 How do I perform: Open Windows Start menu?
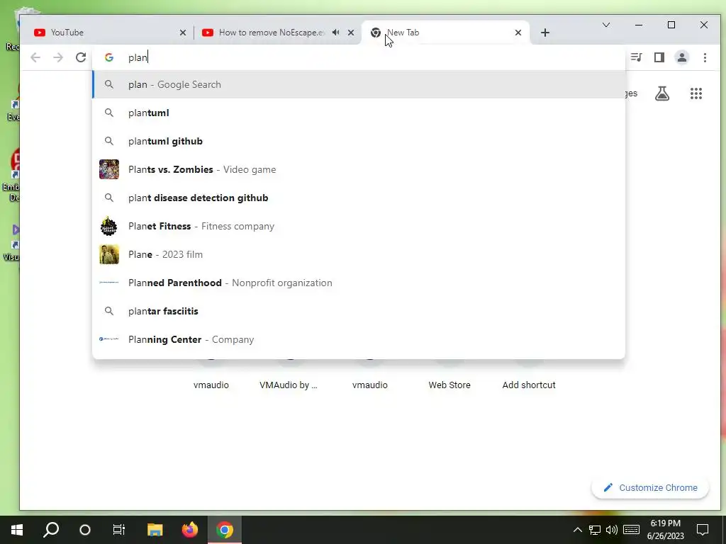17,530
